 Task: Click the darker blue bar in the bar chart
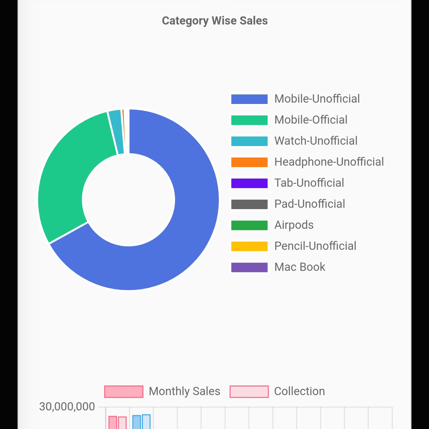coord(136,422)
